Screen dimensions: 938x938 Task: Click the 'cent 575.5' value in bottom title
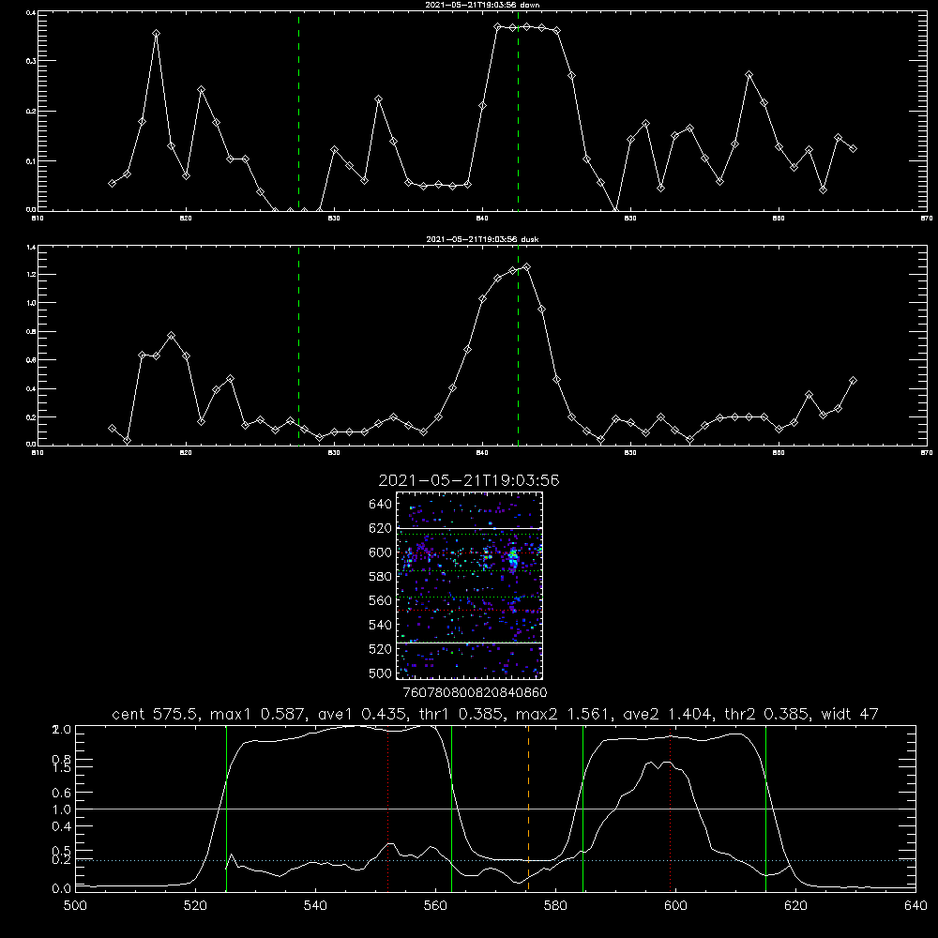point(155,714)
